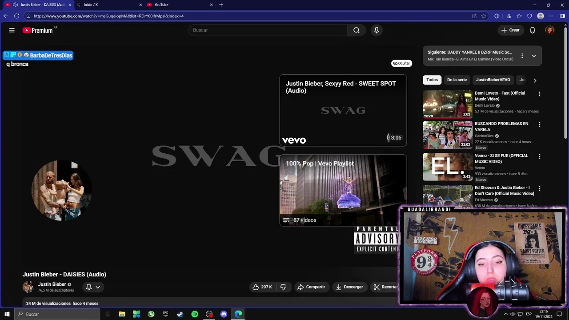Open Discord from the taskbar

[224, 314]
